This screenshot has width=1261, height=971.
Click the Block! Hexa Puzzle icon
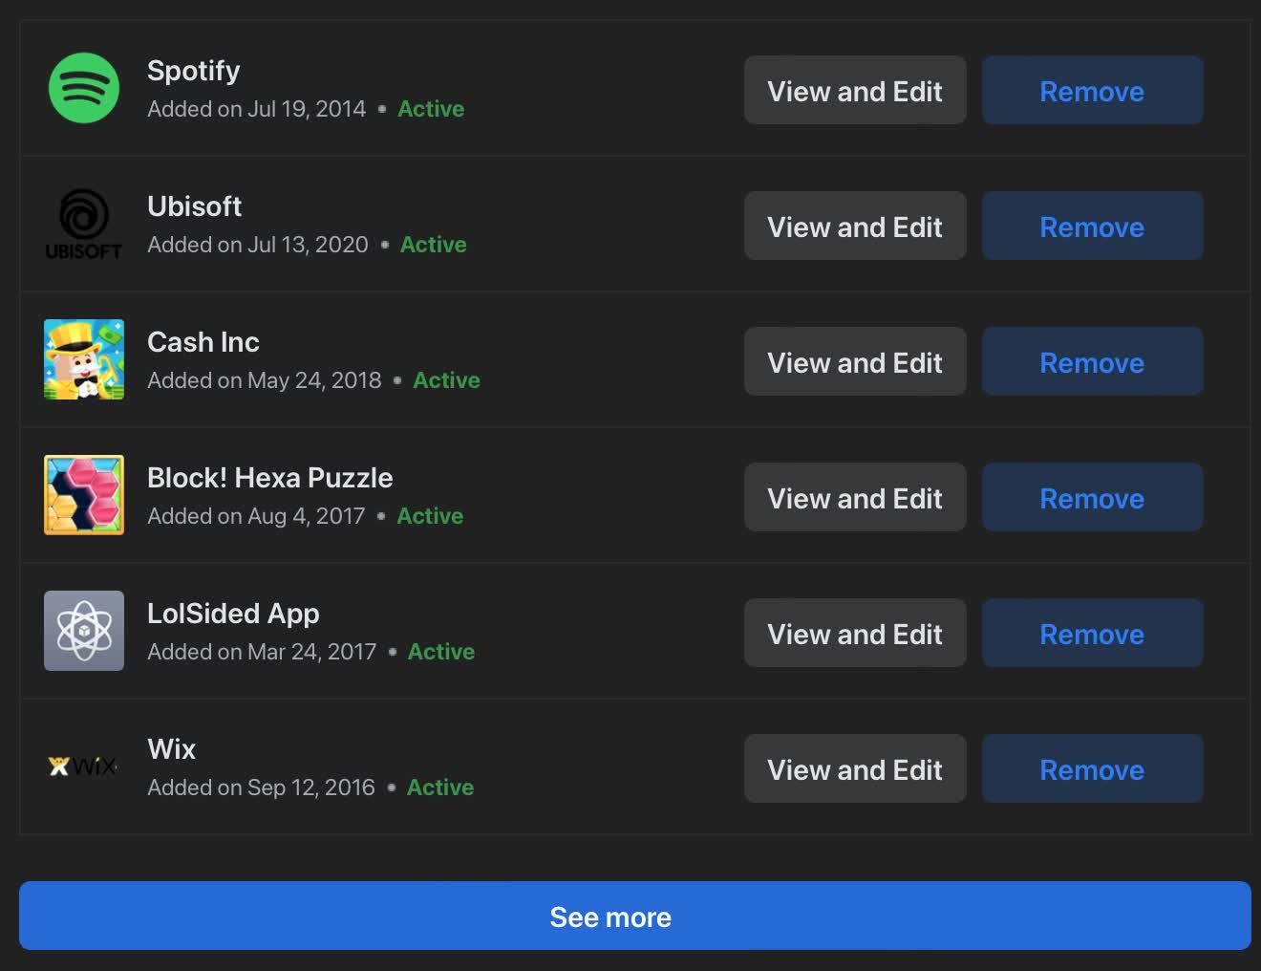[x=84, y=495]
